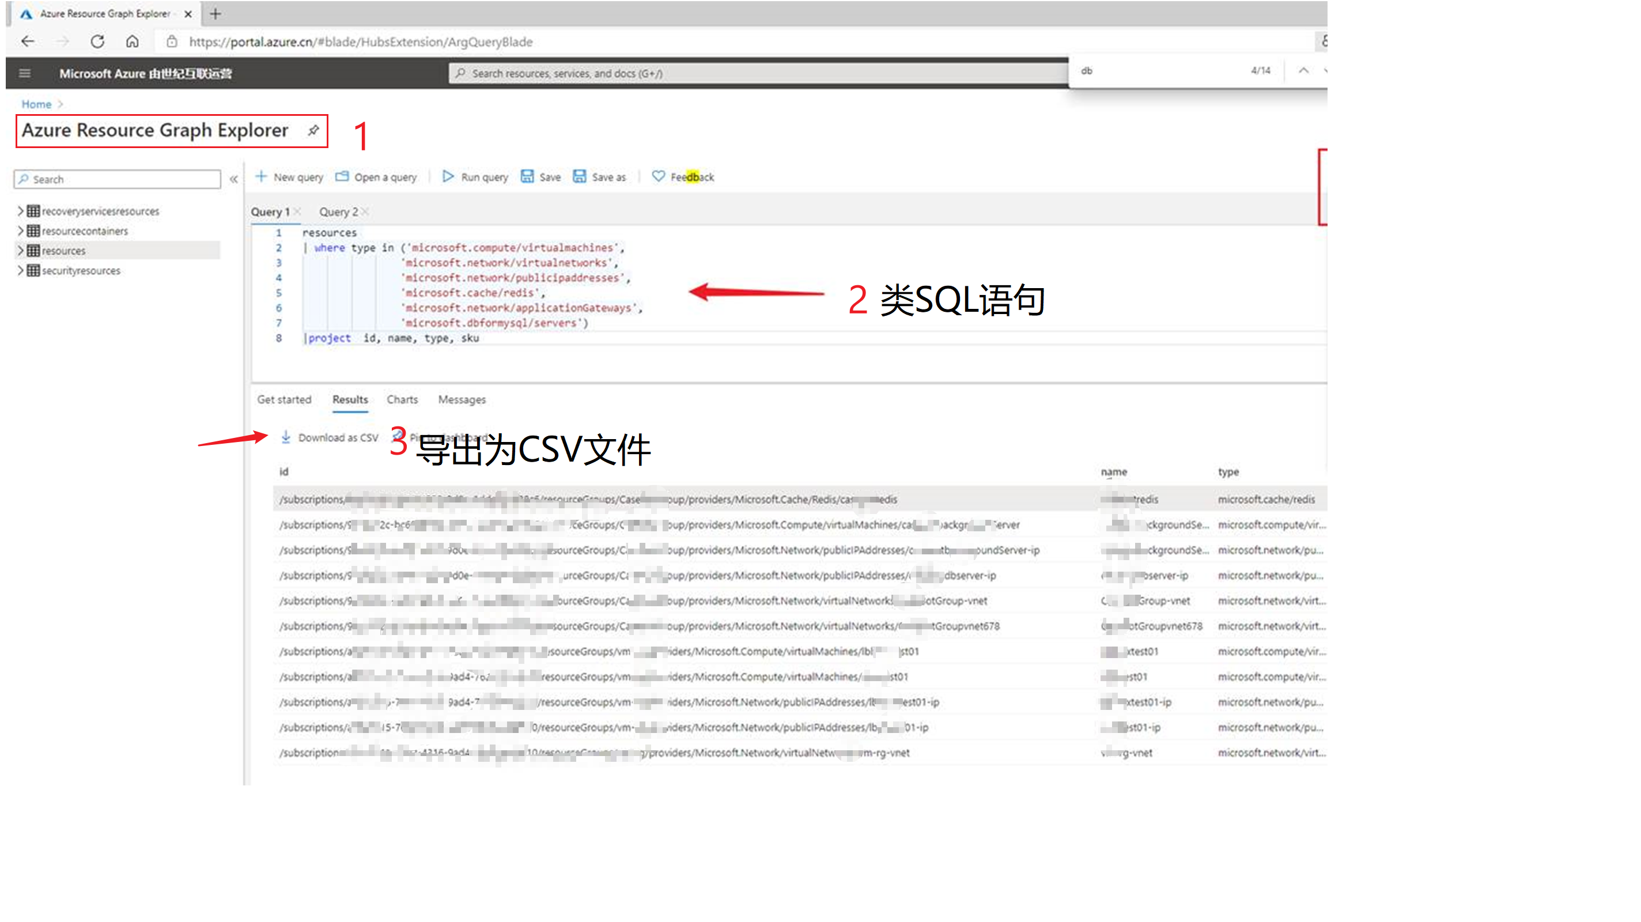Expand the recoveryservicesresources table node
1641x922 pixels.
(20, 211)
